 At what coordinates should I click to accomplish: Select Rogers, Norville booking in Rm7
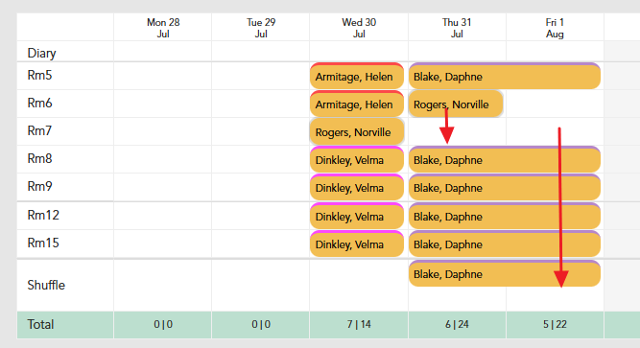click(x=357, y=131)
